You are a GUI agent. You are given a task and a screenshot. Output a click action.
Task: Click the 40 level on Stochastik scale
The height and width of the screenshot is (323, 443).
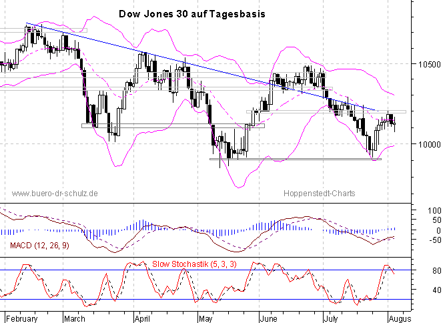[x=433, y=290]
